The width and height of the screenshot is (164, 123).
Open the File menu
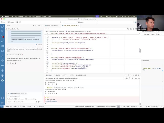(12, 16)
